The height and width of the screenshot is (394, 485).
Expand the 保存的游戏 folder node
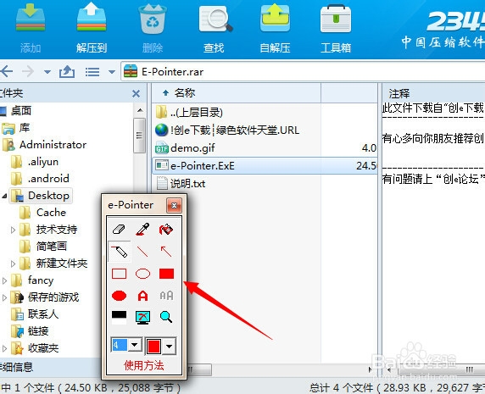(x=4, y=297)
